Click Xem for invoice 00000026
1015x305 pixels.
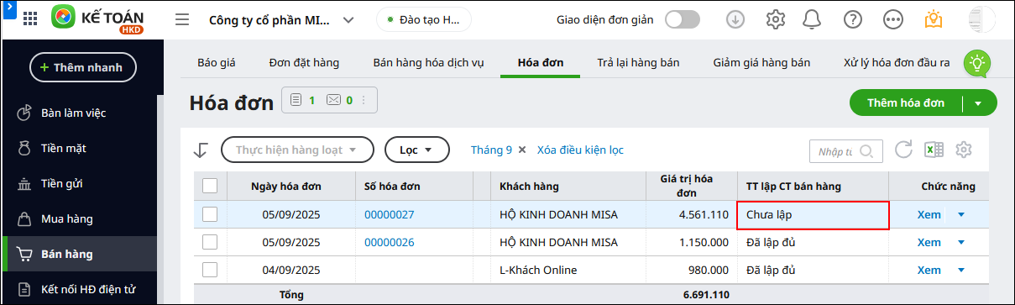click(x=929, y=242)
